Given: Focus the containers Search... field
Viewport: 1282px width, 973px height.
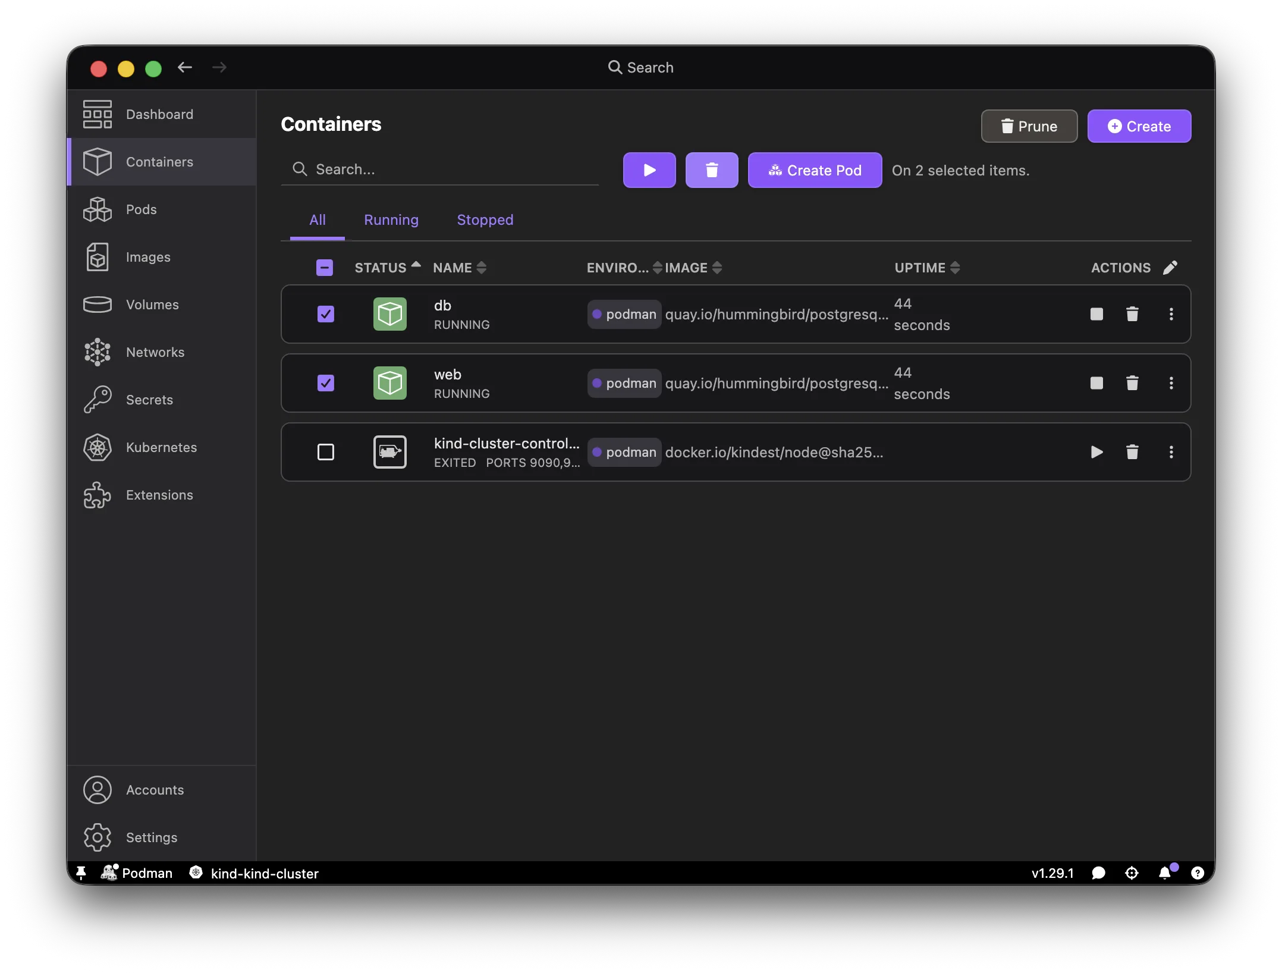Looking at the screenshot, I should pyautogui.click(x=440, y=170).
